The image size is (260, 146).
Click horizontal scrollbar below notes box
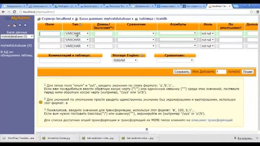[92, 133]
